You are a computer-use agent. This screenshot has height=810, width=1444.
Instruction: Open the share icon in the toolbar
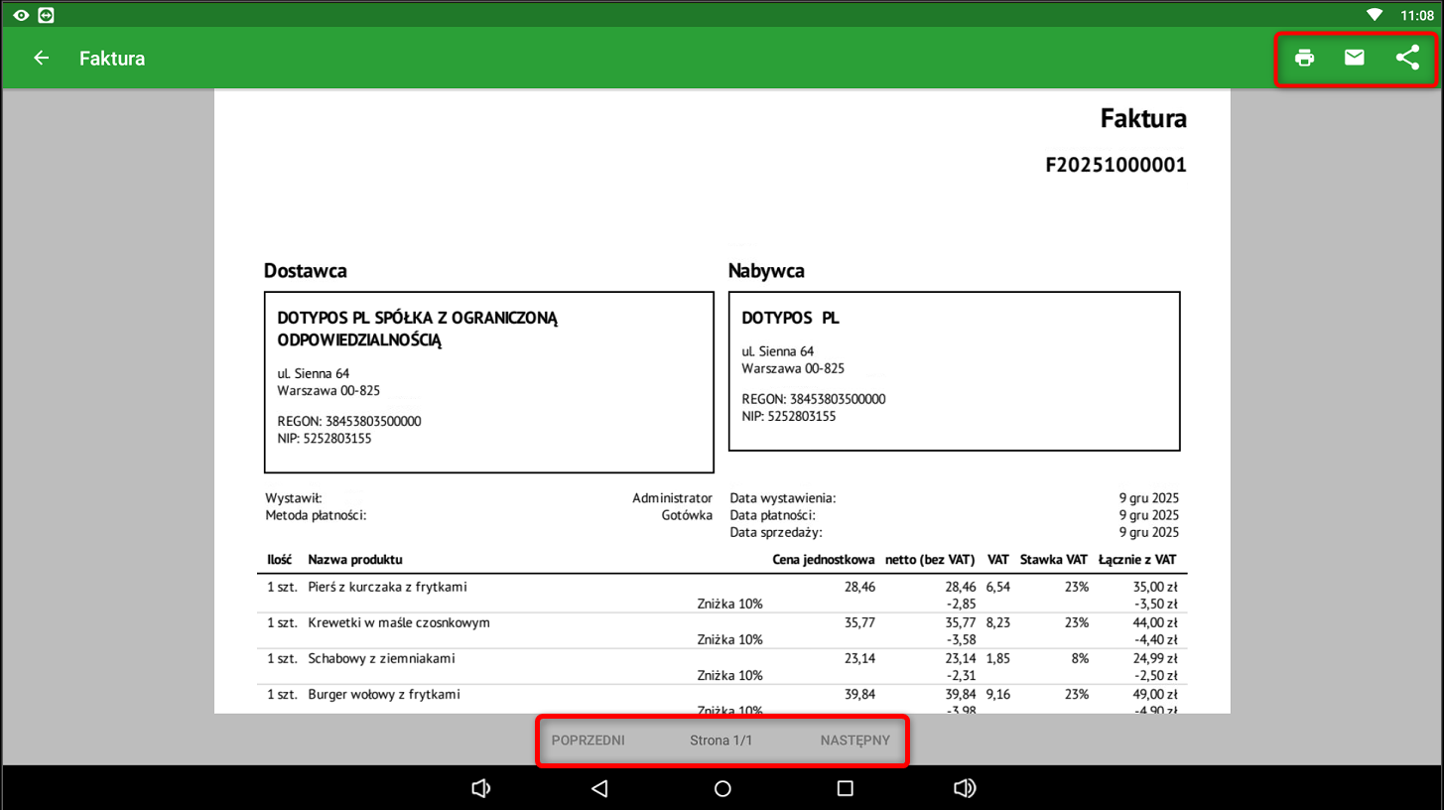(x=1407, y=59)
